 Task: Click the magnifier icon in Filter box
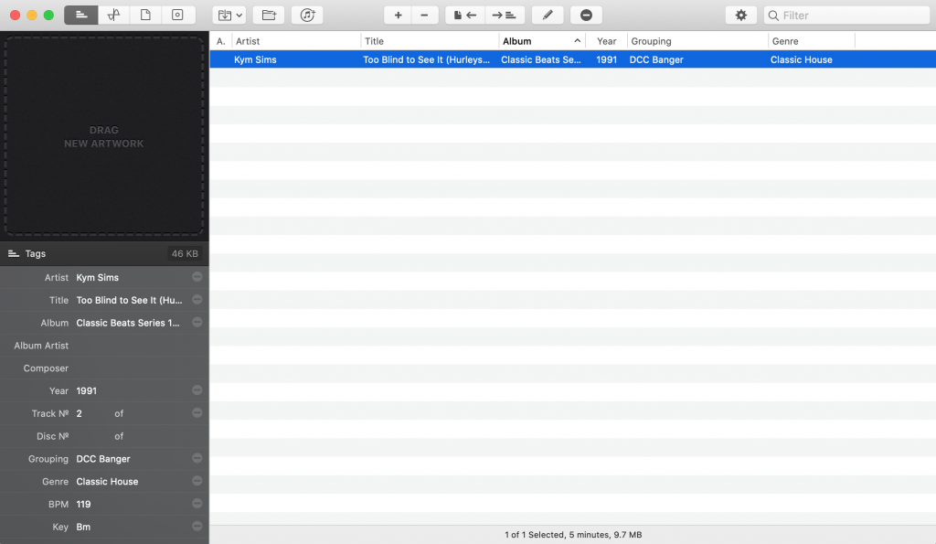coord(773,16)
